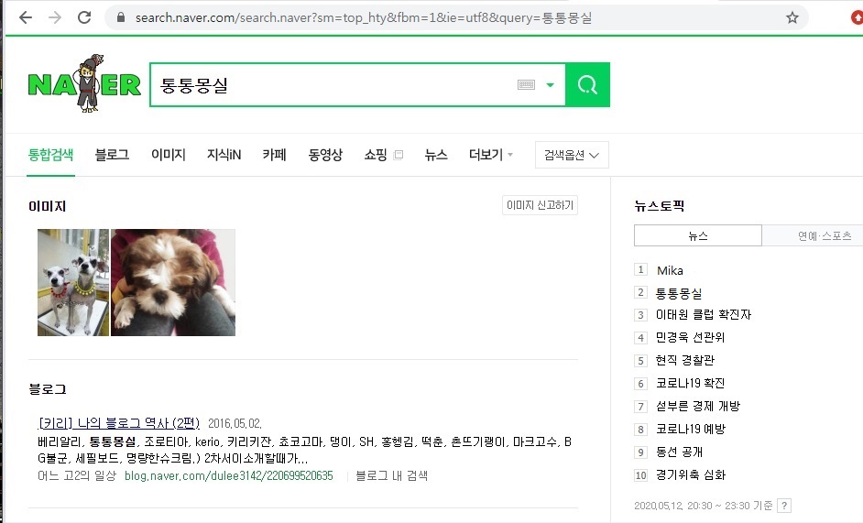Click the NAVER logo
This screenshot has width=863, height=523.
pos(84,83)
